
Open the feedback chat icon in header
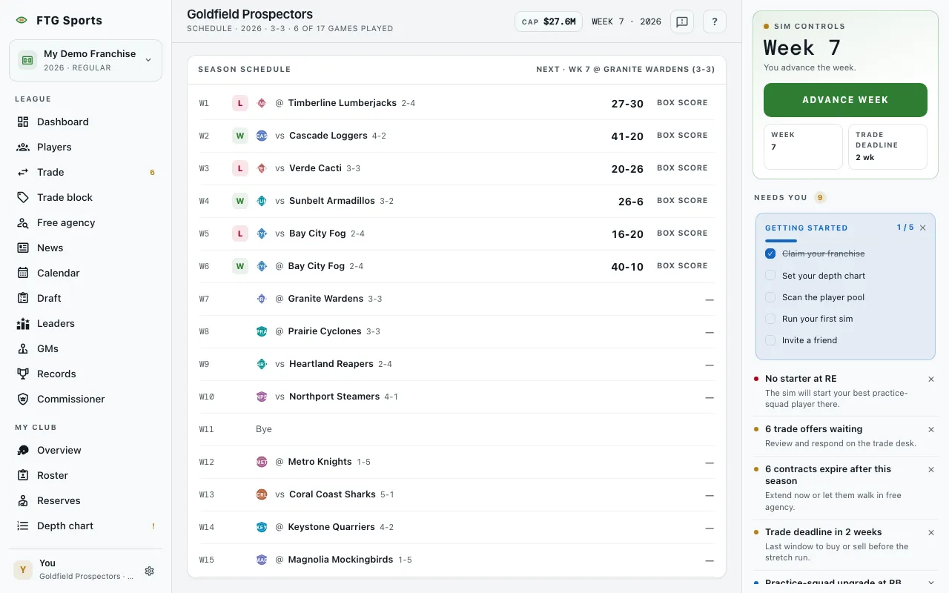click(x=682, y=21)
